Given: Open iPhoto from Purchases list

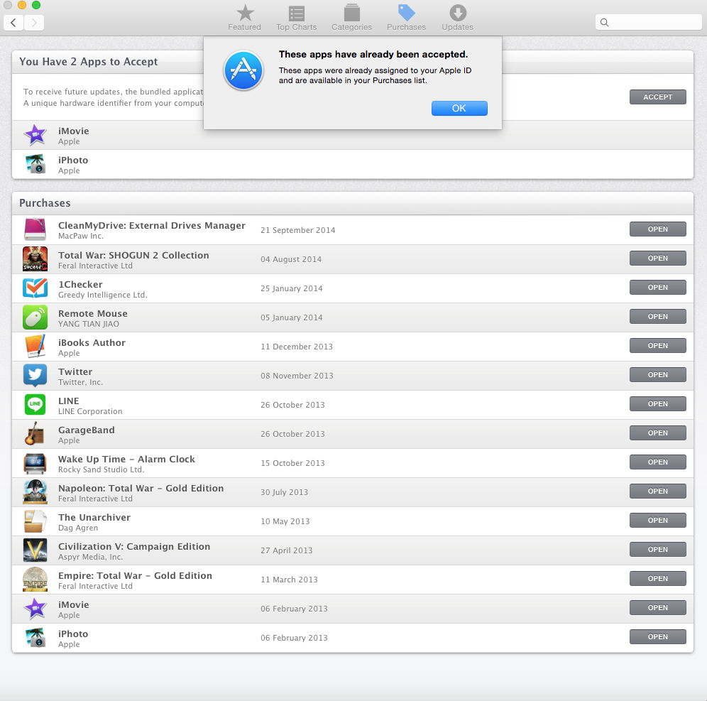Looking at the screenshot, I should click(x=657, y=636).
